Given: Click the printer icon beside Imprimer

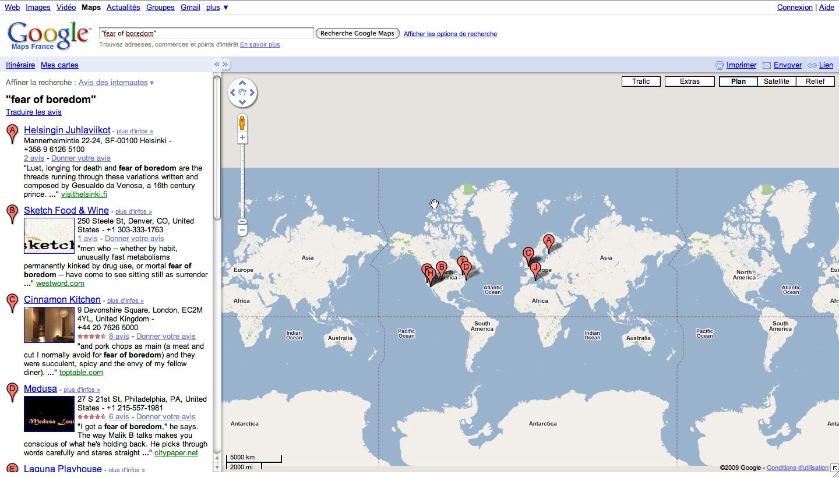Looking at the screenshot, I should pos(720,65).
